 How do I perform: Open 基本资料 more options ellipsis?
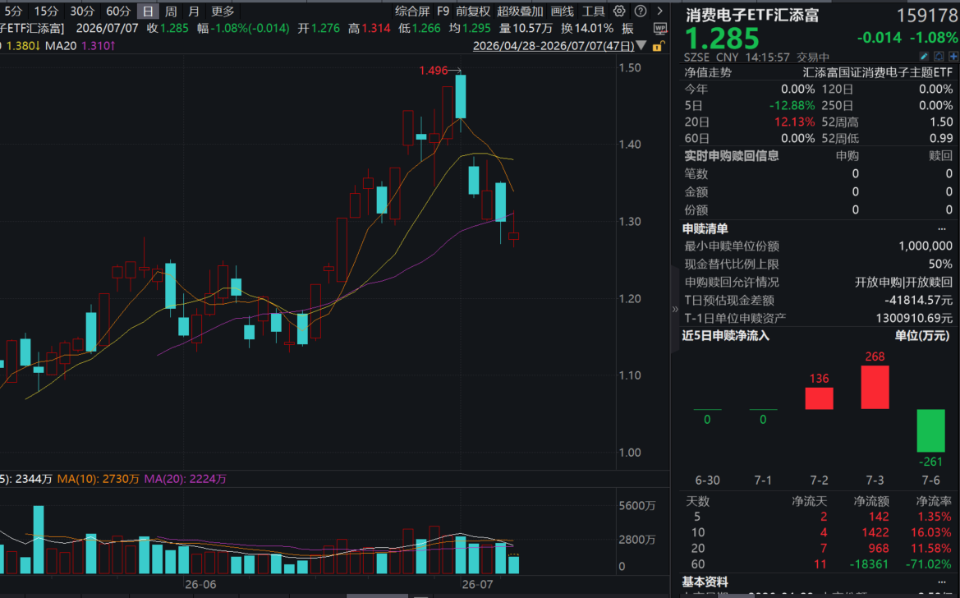tap(942, 582)
